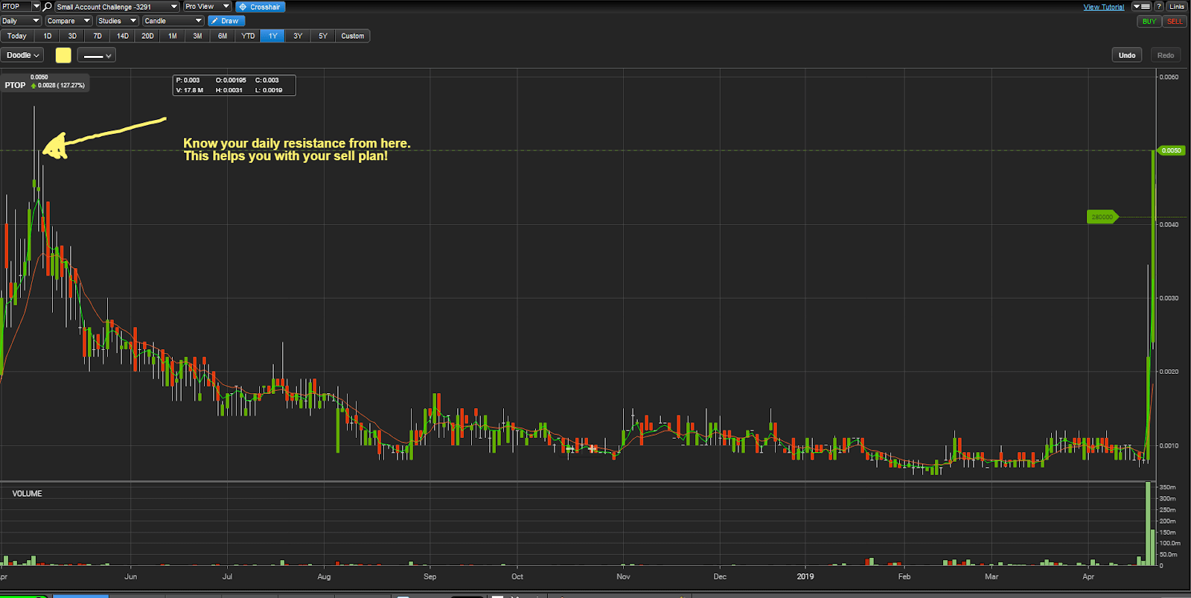Select the 1D range tab
This screenshot has width=1191, height=598.
[x=48, y=36]
